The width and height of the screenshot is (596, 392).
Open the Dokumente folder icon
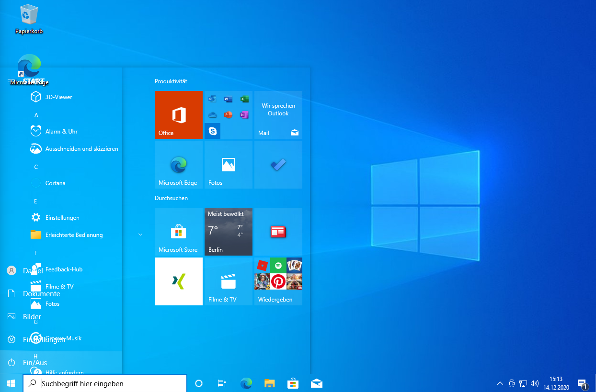click(x=11, y=293)
